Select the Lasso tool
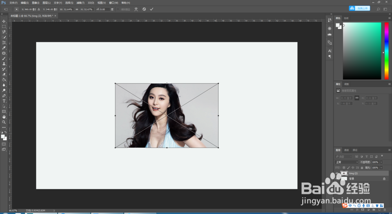 (4, 32)
